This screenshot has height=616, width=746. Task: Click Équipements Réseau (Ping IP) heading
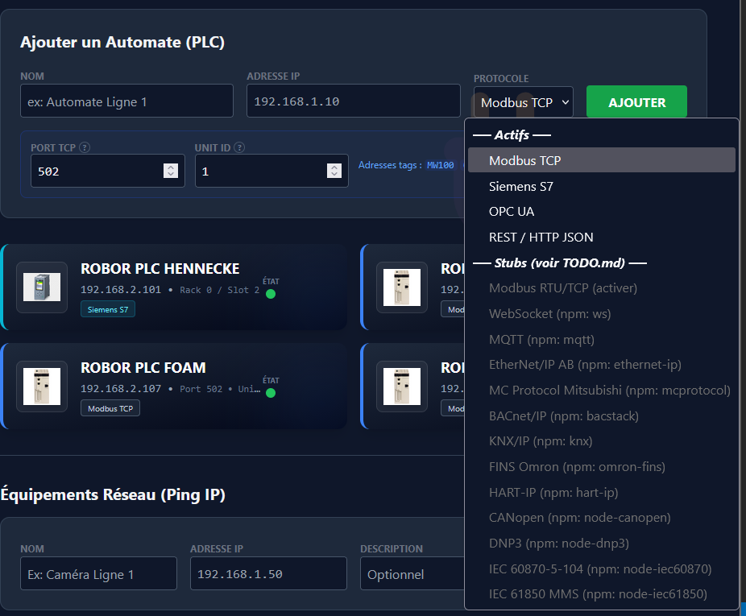pos(113,494)
